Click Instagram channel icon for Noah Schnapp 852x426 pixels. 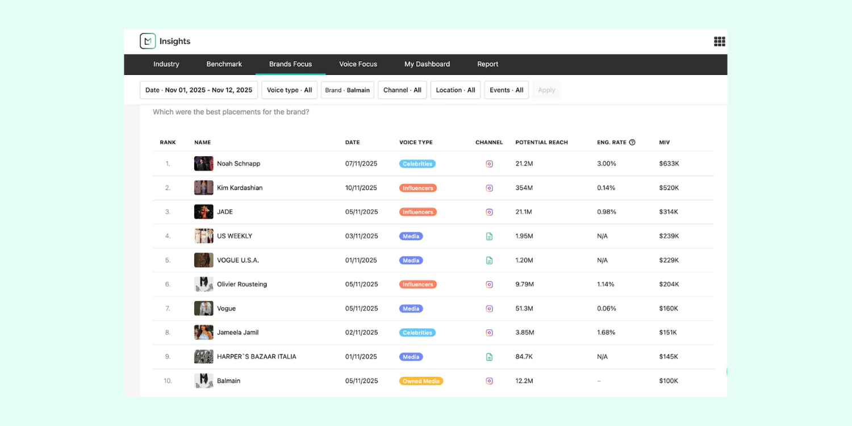[x=489, y=164]
